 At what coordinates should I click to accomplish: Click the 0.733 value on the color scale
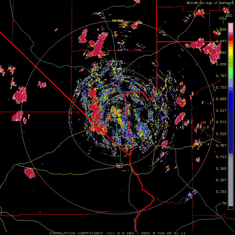[221, 87]
